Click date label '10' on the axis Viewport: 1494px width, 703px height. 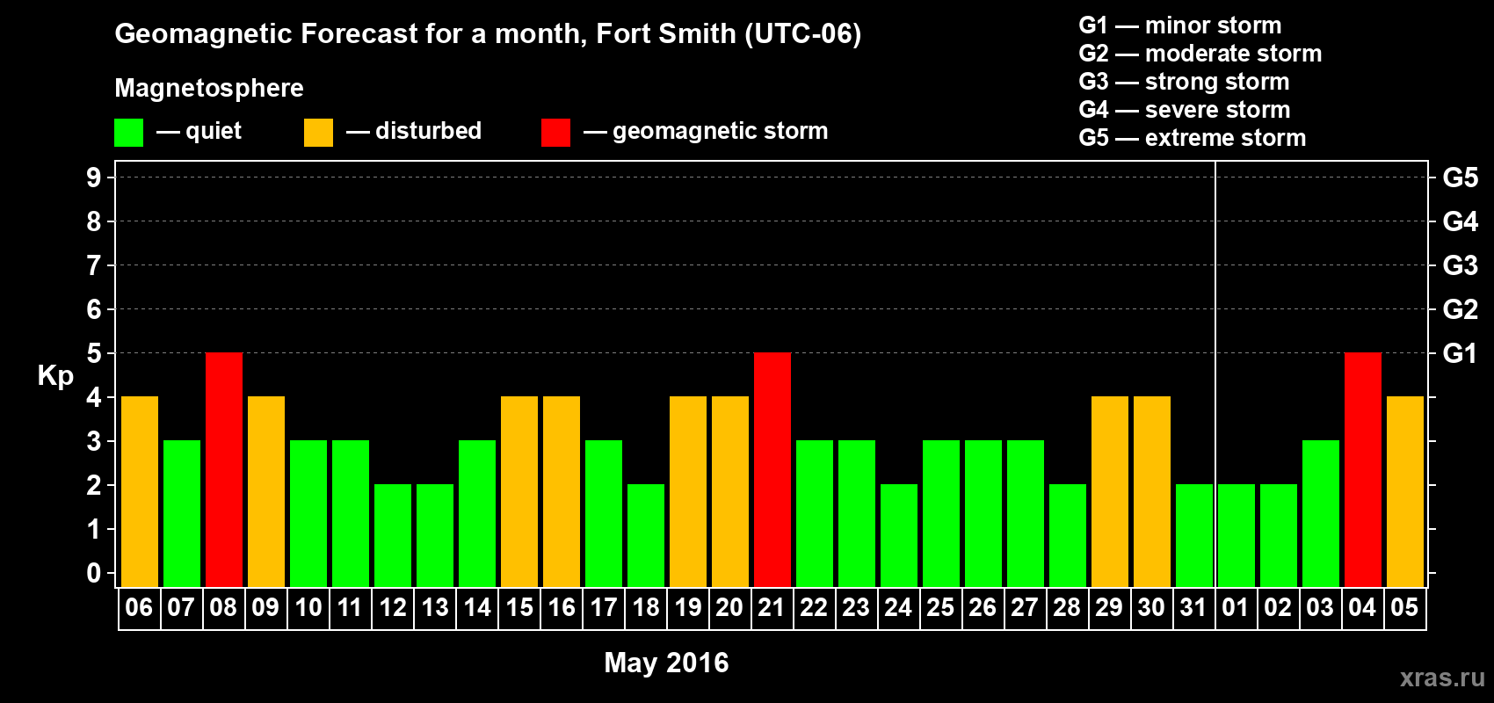tap(308, 608)
